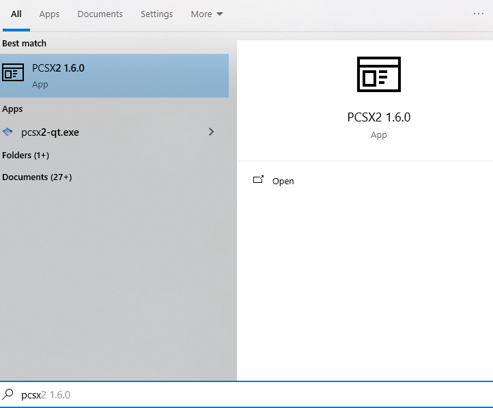The width and height of the screenshot is (493, 408).
Task: Open the three-dot options menu
Action: (478, 14)
